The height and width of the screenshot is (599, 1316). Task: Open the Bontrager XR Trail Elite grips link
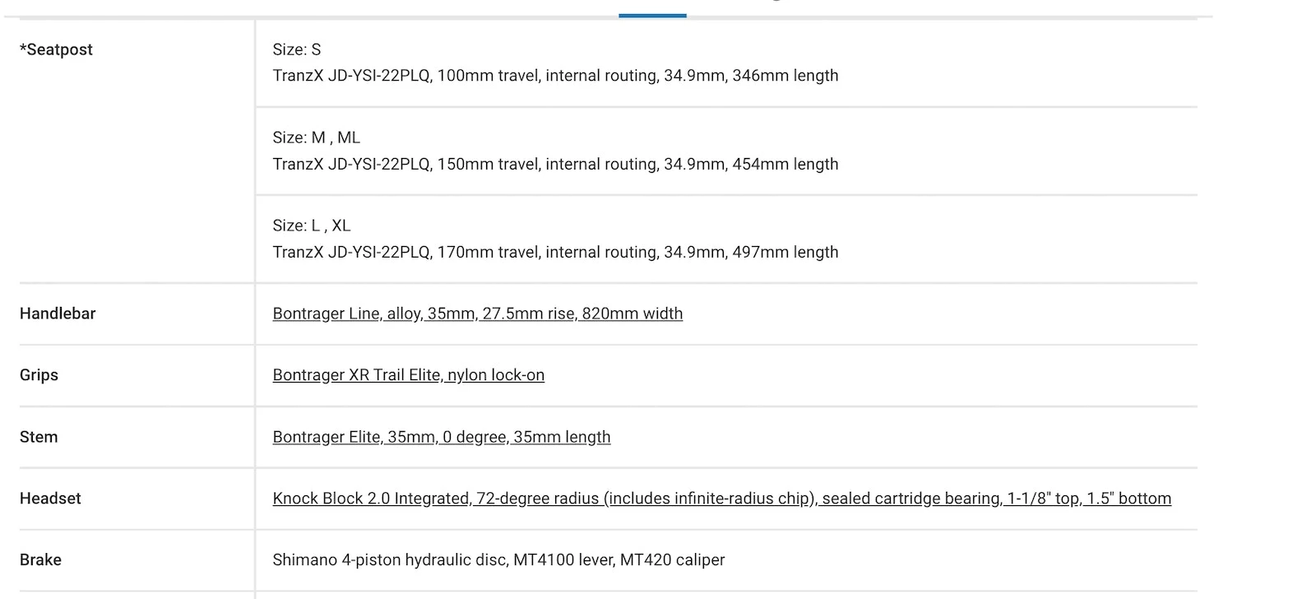point(408,375)
